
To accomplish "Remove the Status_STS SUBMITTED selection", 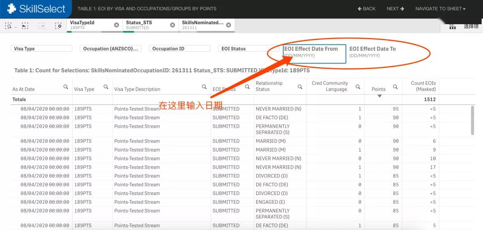I will tap(172, 25).
